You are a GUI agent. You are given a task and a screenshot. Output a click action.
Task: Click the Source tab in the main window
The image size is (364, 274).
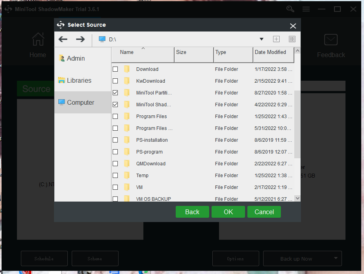click(36, 89)
